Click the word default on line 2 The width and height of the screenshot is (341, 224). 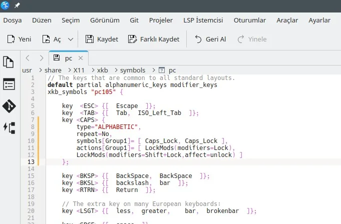[60, 85]
